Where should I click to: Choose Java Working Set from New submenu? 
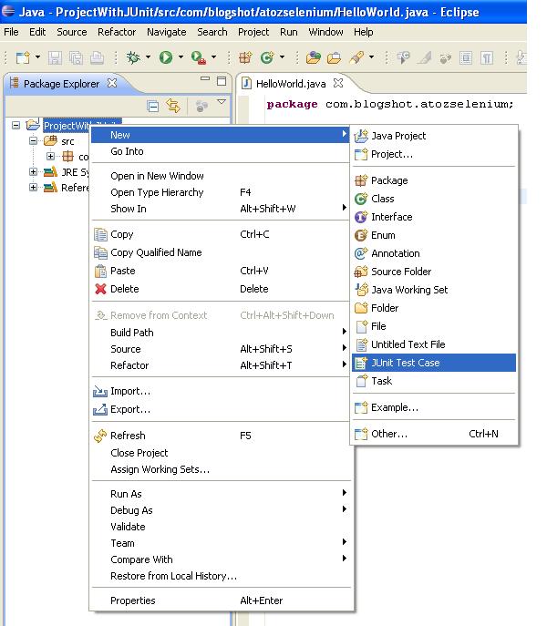pyautogui.click(x=434, y=290)
